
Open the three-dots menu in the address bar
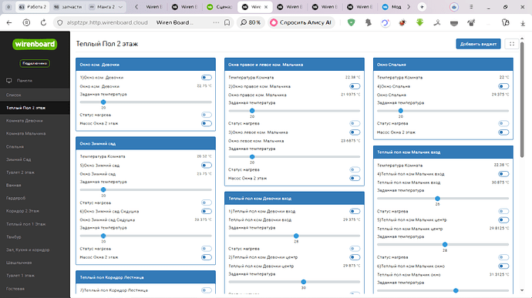pyautogui.click(x=216, y=22)
